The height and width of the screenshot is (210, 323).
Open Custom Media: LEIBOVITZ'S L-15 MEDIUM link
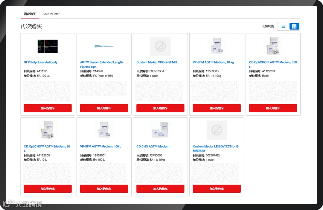click(216, 148)
